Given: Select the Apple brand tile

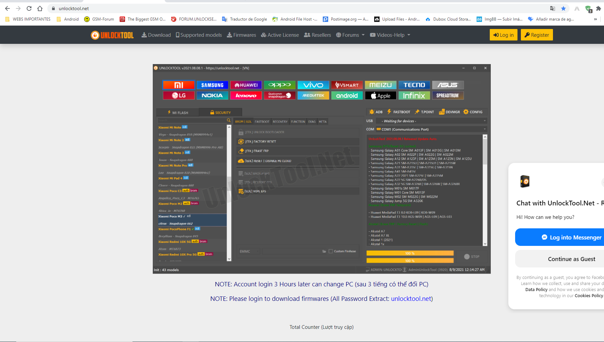Looking at the screenshot, I should tap(381, 95).
